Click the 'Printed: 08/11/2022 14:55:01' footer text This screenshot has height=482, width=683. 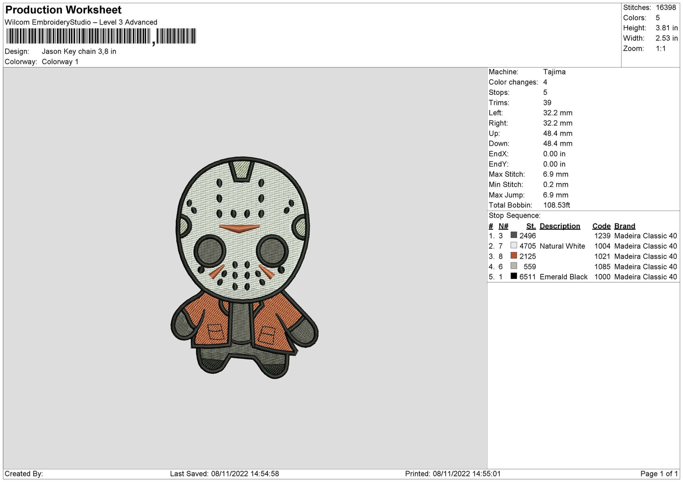tap(453, 474)
